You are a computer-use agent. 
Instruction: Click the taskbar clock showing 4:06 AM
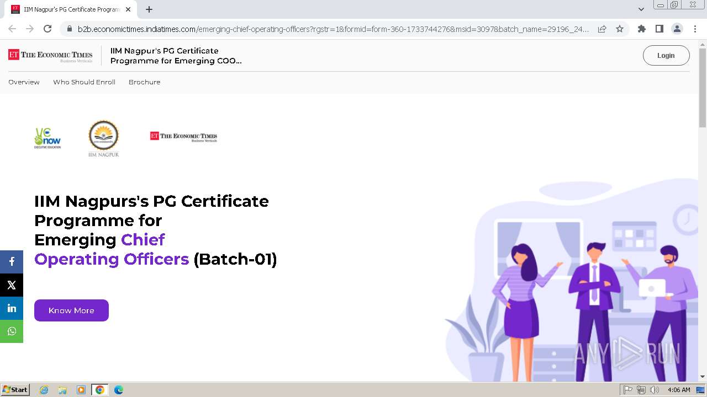679,390
